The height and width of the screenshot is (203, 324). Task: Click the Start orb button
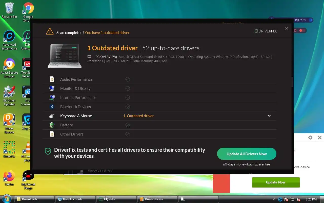click(x=7, y=199)
